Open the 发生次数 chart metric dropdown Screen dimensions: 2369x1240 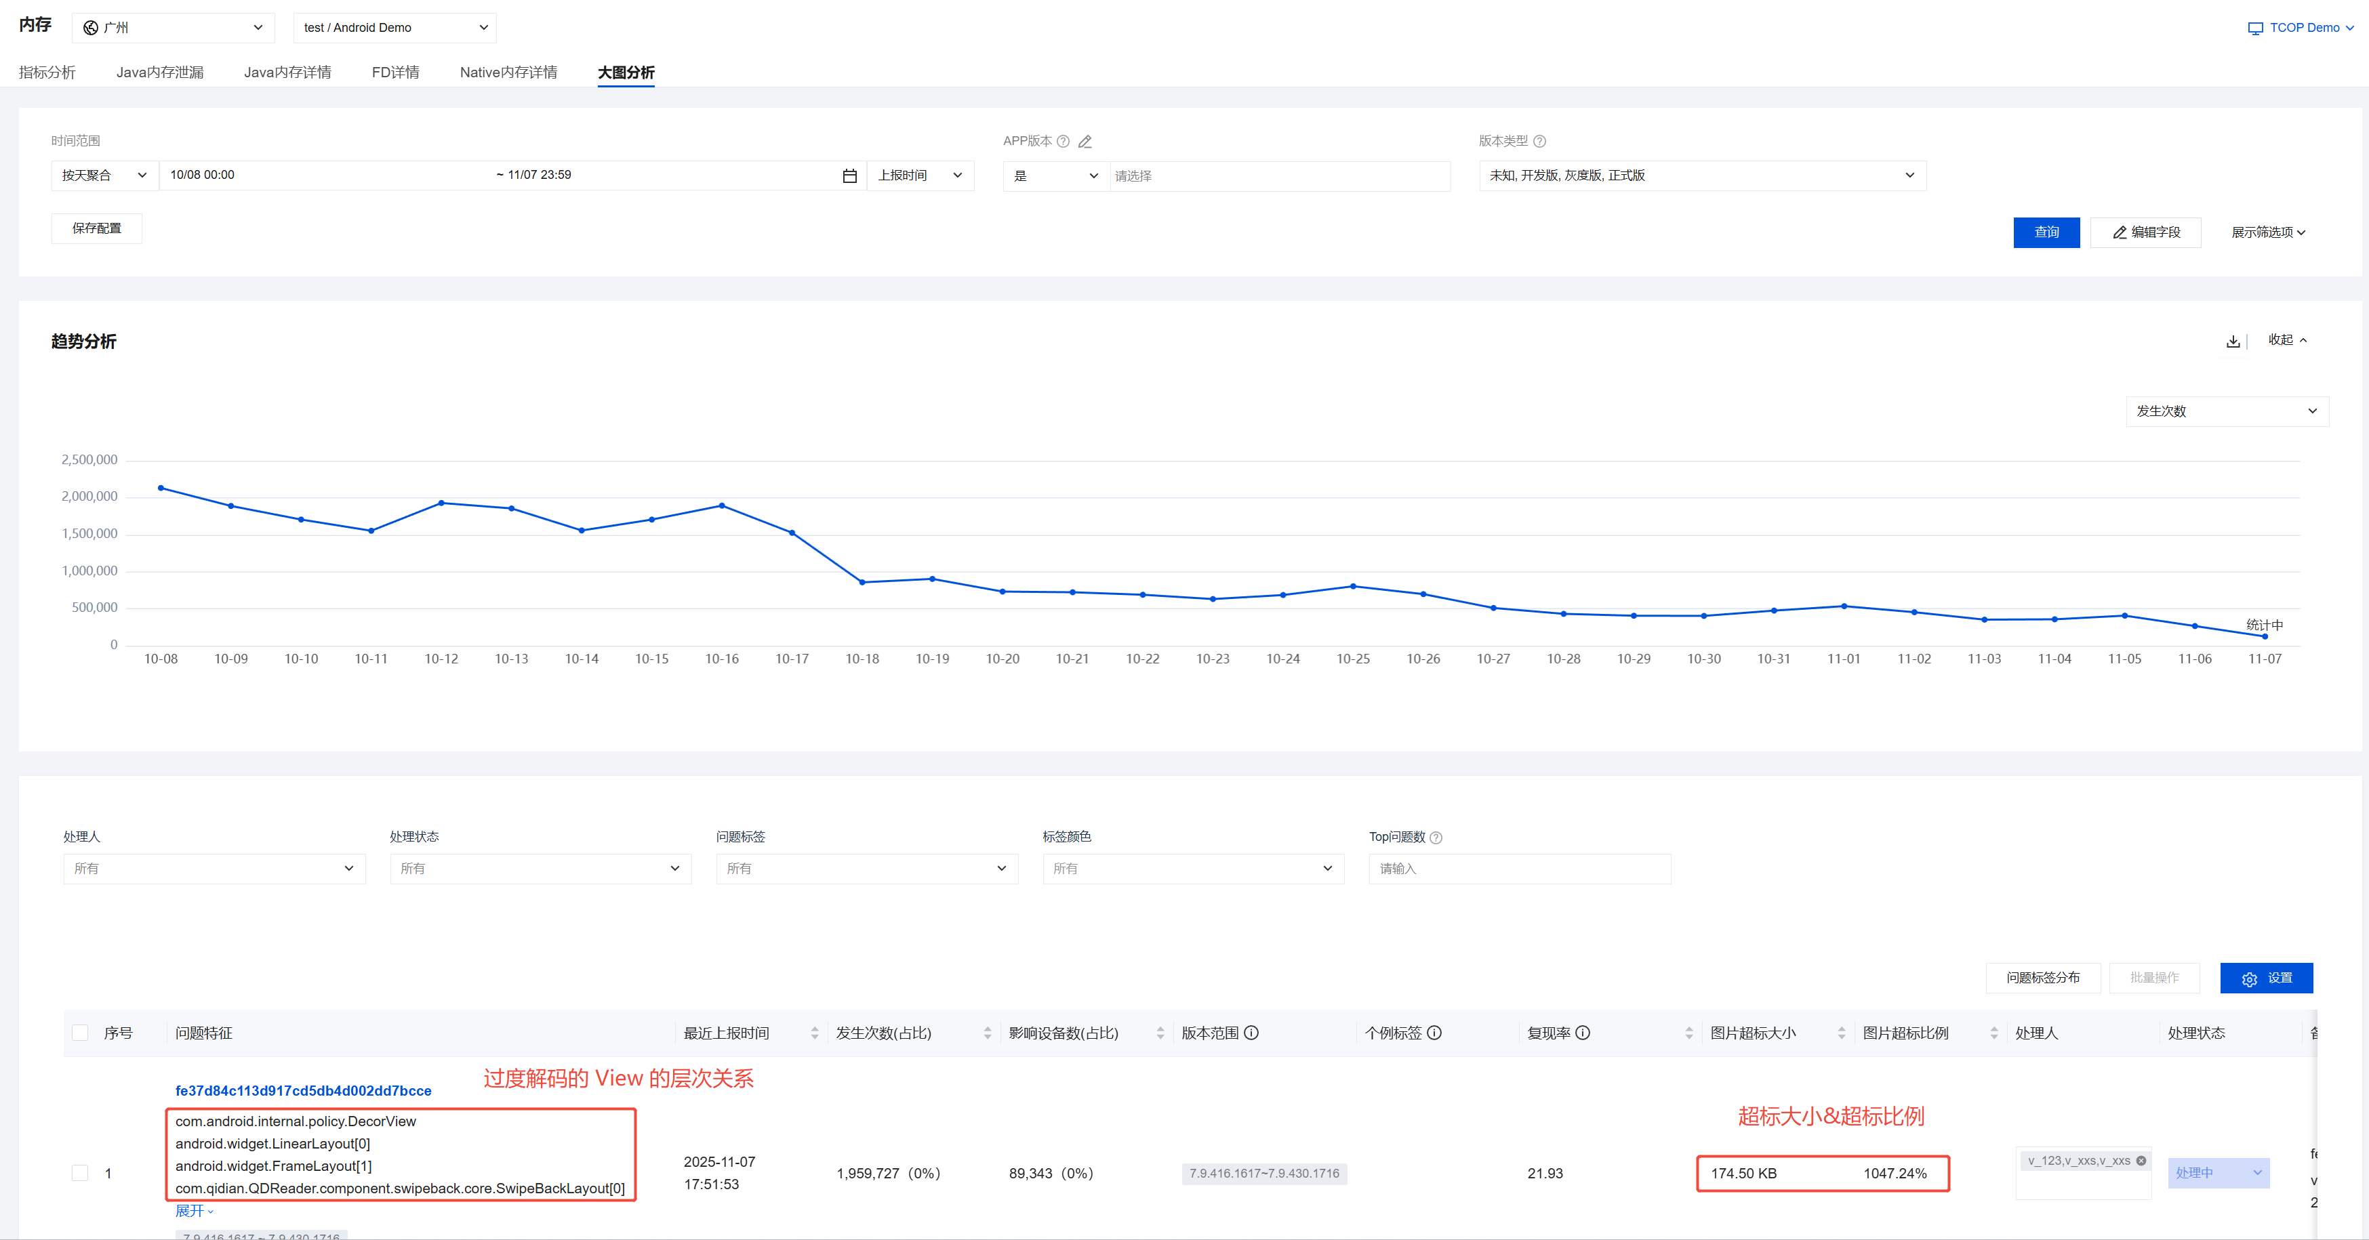coord(2225,411)
